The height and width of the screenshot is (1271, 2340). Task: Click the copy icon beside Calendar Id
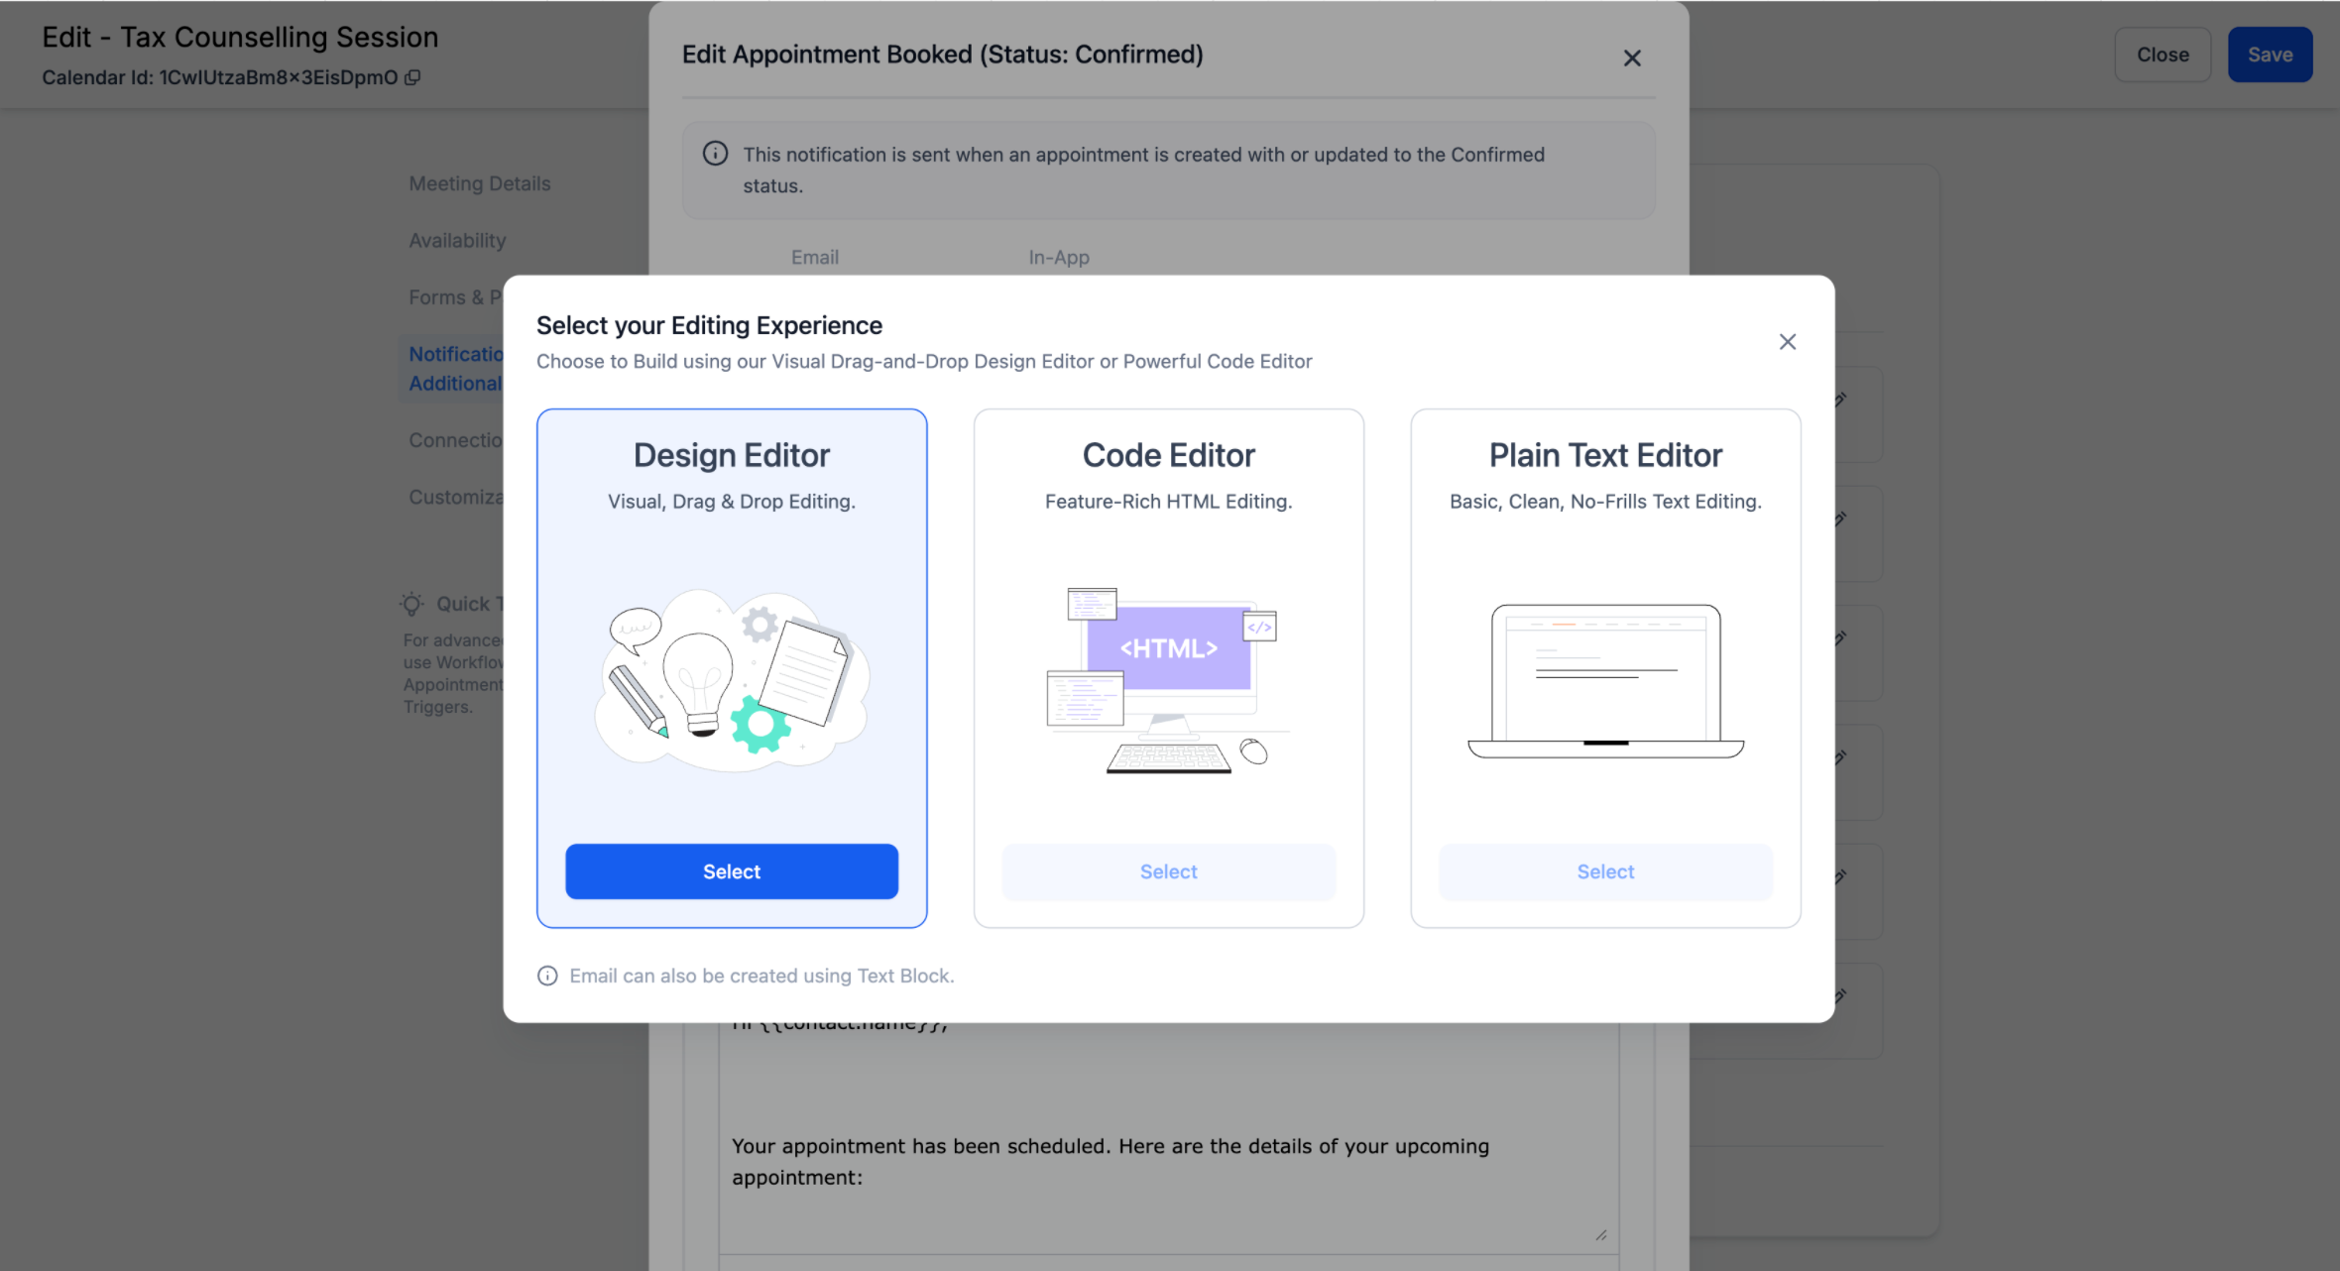pos(412,77)
